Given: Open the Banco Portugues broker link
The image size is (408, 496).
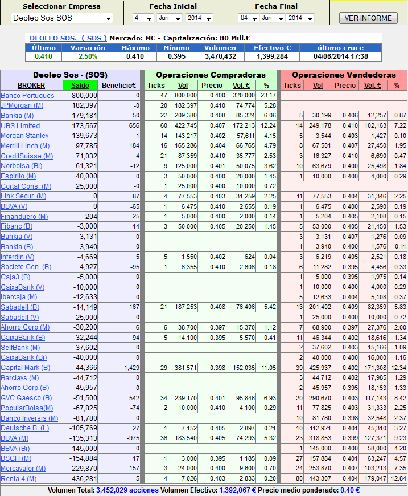Looking at the screenshot, I should click(27, 96).
